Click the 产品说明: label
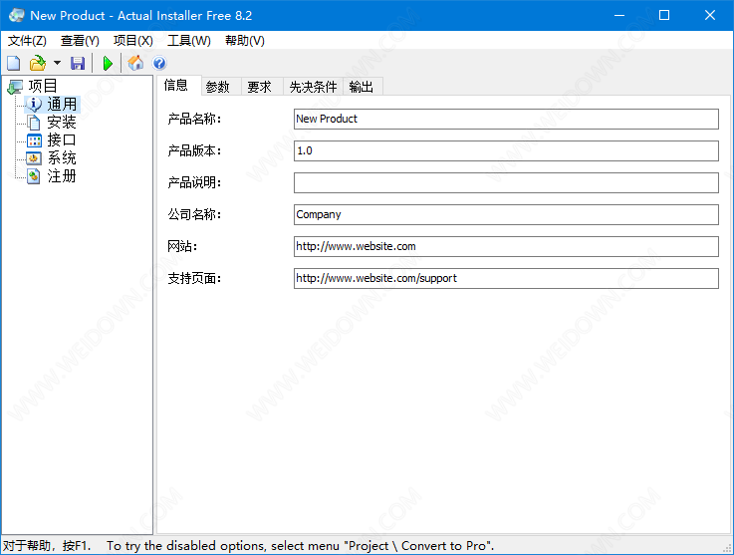 coord(194,182)
